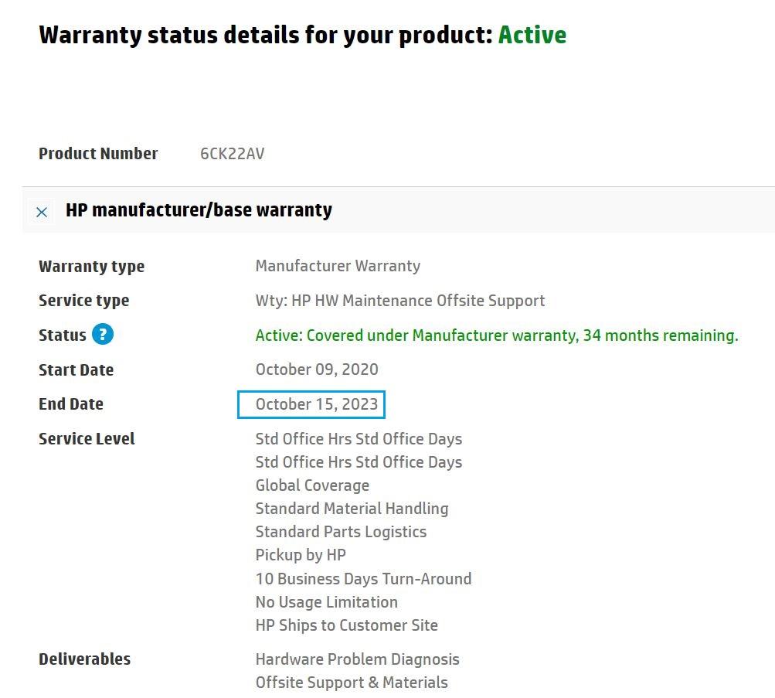775x698 pixels.
Task: Click the HP HW Maintenance Offsite Support text
Action: (x=399, y=301)
